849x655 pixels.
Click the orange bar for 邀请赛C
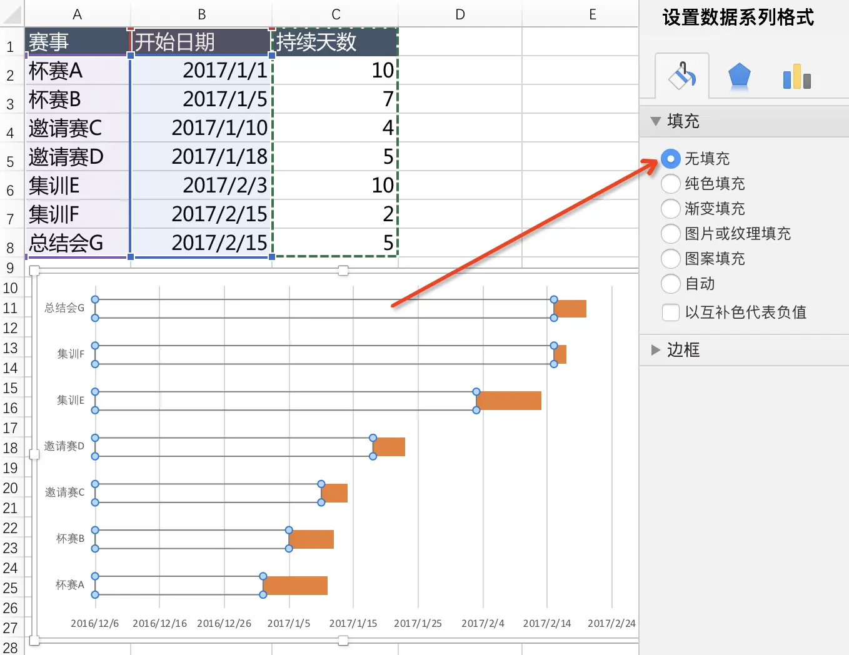334,493
